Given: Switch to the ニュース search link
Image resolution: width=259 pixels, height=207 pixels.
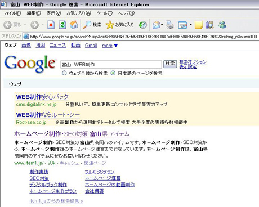Looking at the screenshot, I should pos(58,45).
